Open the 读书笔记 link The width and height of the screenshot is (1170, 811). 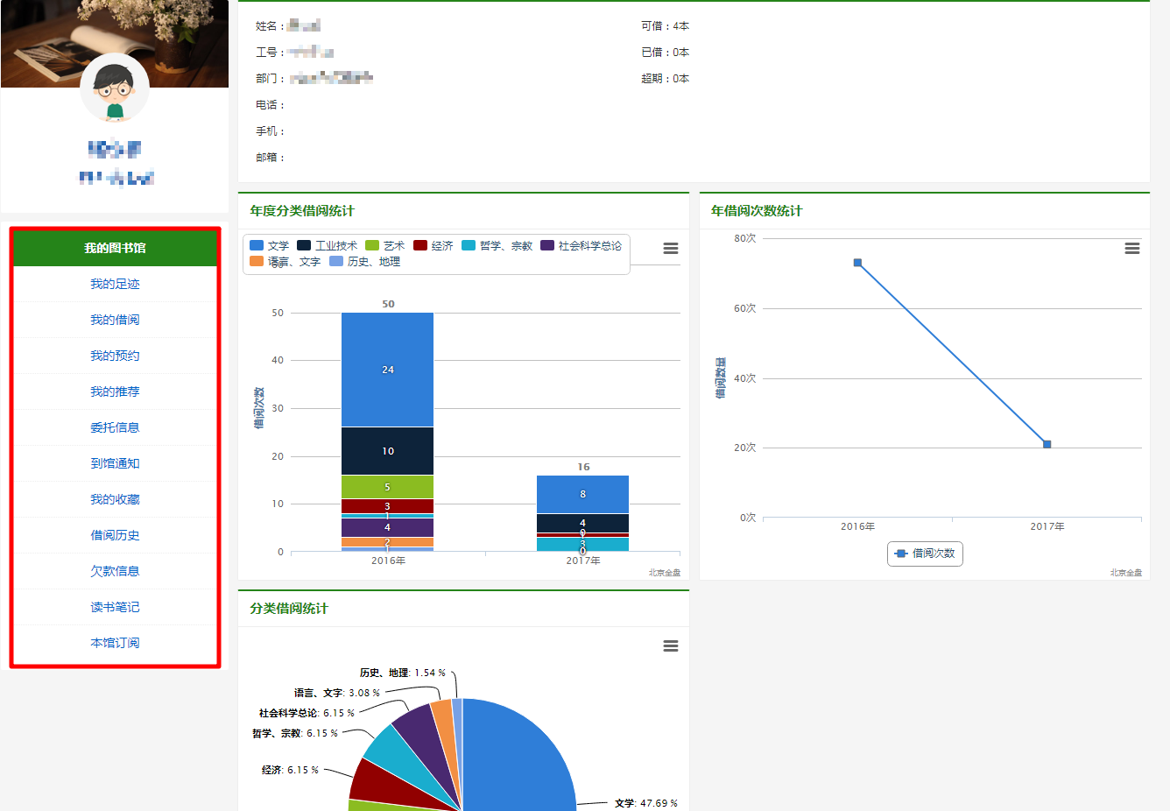115,607
